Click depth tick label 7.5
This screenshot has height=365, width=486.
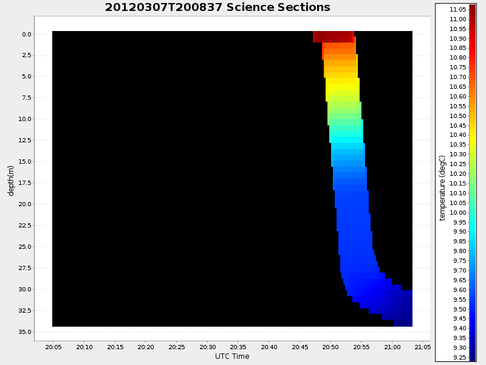pos(27,98)
